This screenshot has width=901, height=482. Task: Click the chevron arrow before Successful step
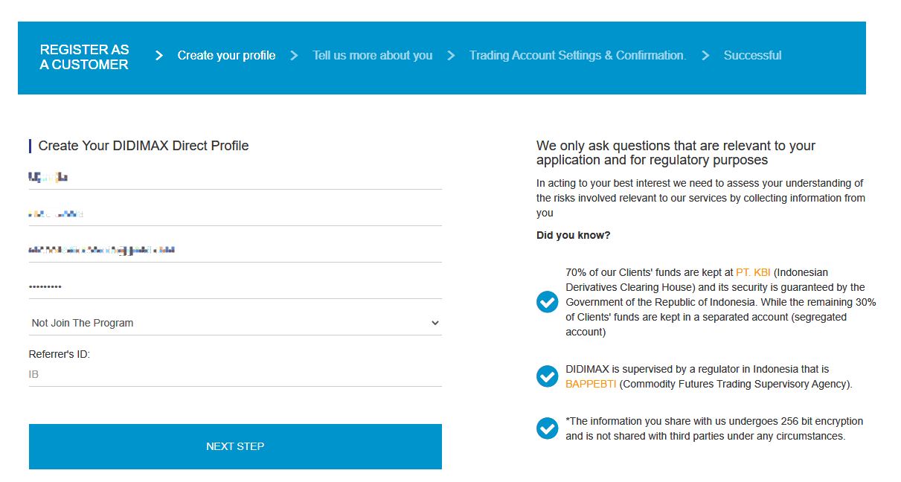(x=705, y=56)
